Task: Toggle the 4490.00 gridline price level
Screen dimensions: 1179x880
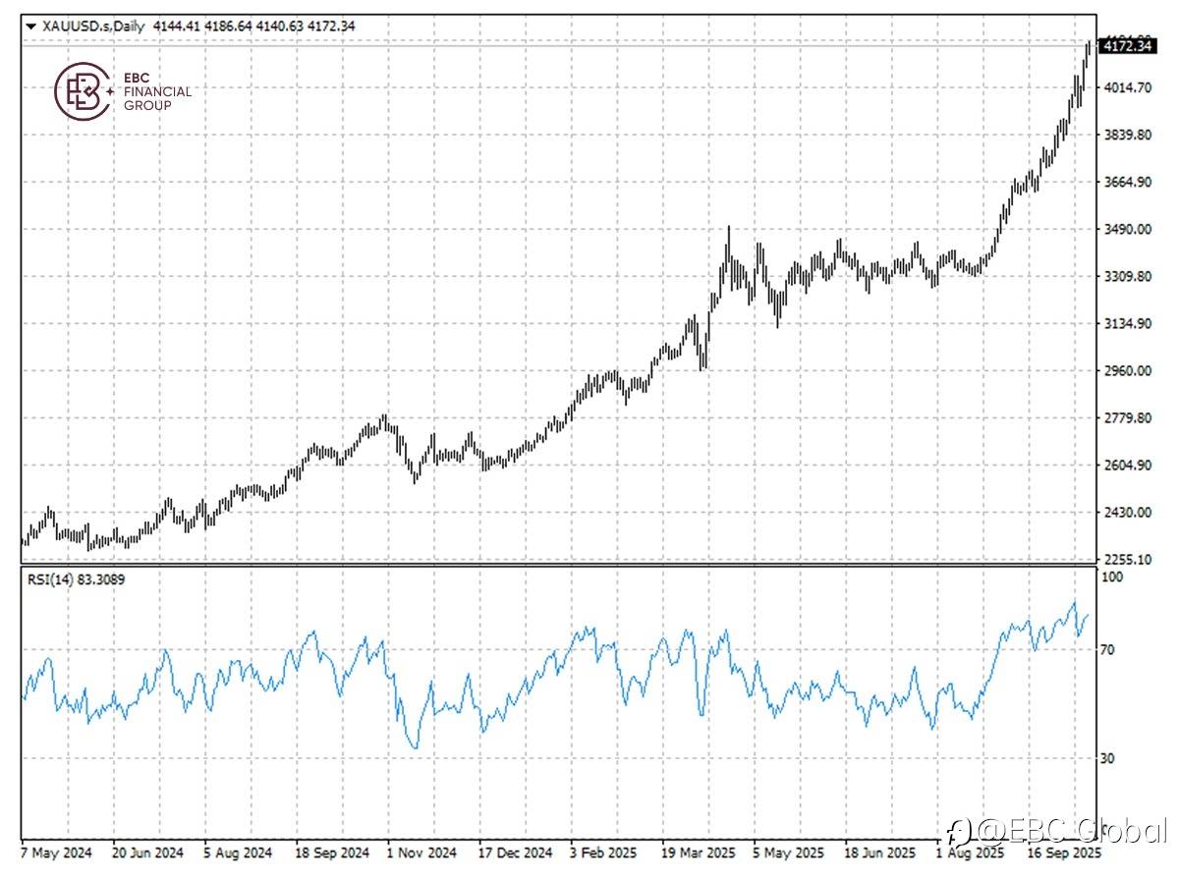Action: 1126,229
